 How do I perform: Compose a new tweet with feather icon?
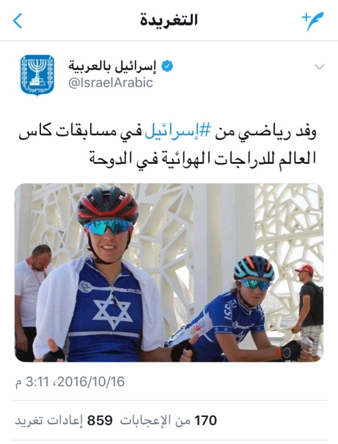(x=313, y=21)
